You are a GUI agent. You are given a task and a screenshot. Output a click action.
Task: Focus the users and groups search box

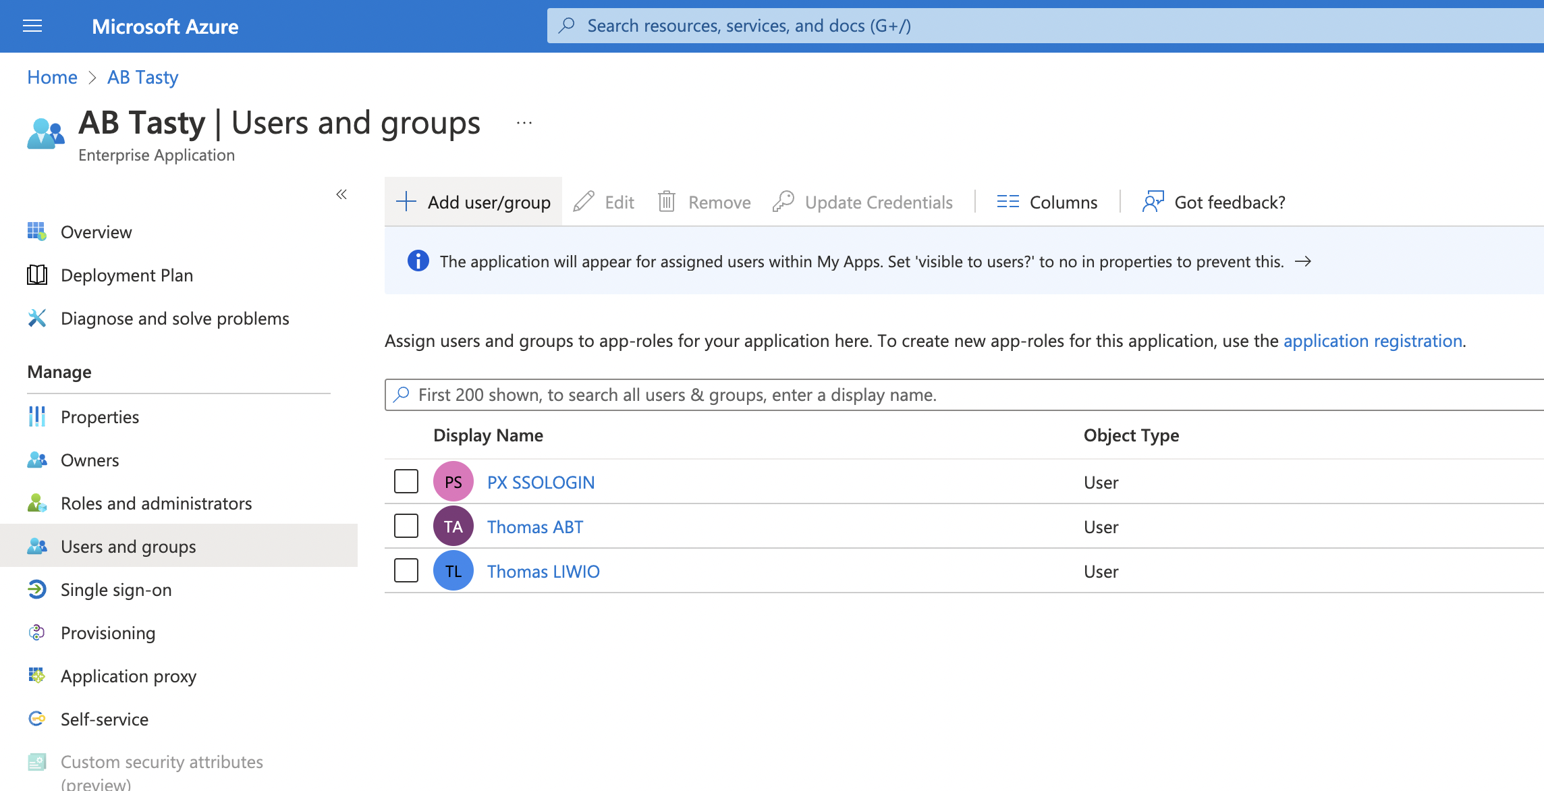pyautogui.click(x=964, y=394)
